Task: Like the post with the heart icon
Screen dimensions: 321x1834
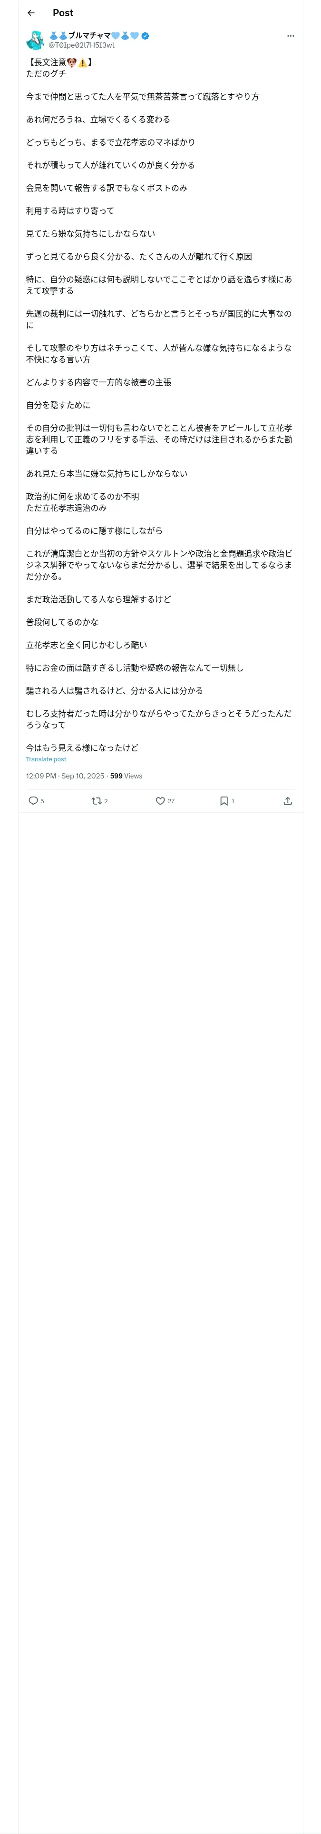Action: [160, 801]
